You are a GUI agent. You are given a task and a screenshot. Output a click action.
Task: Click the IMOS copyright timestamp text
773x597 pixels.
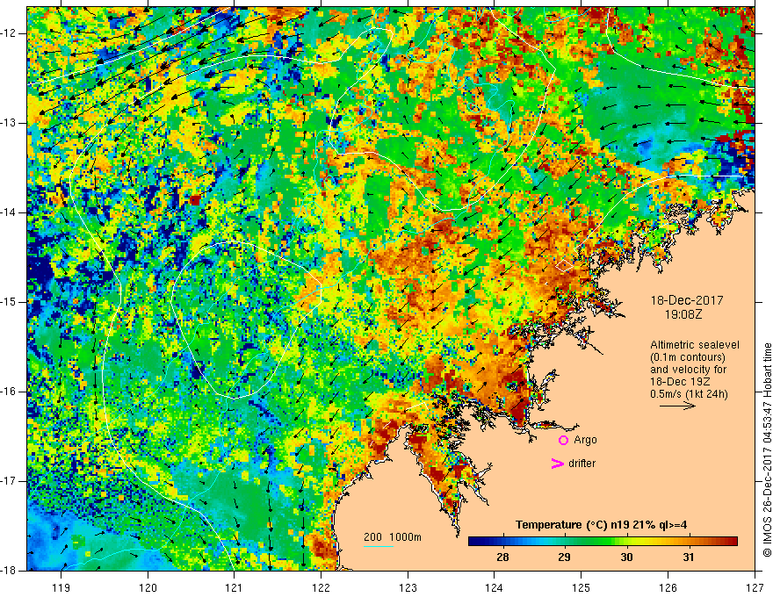point(767,450)
